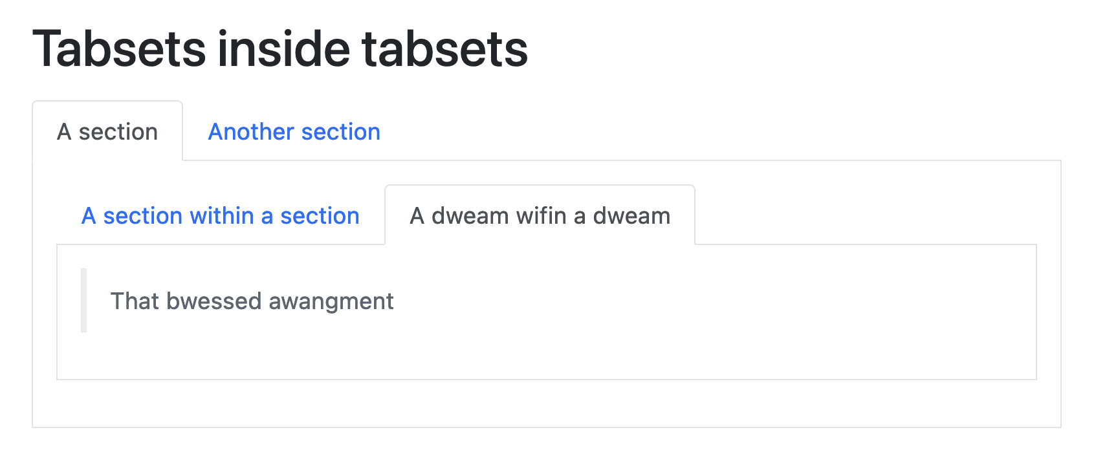The height and width of the screenshot is (463, 1096).
Task: Click the word "wifin" in the active nested tab
Action: click(x=541, y=216)
